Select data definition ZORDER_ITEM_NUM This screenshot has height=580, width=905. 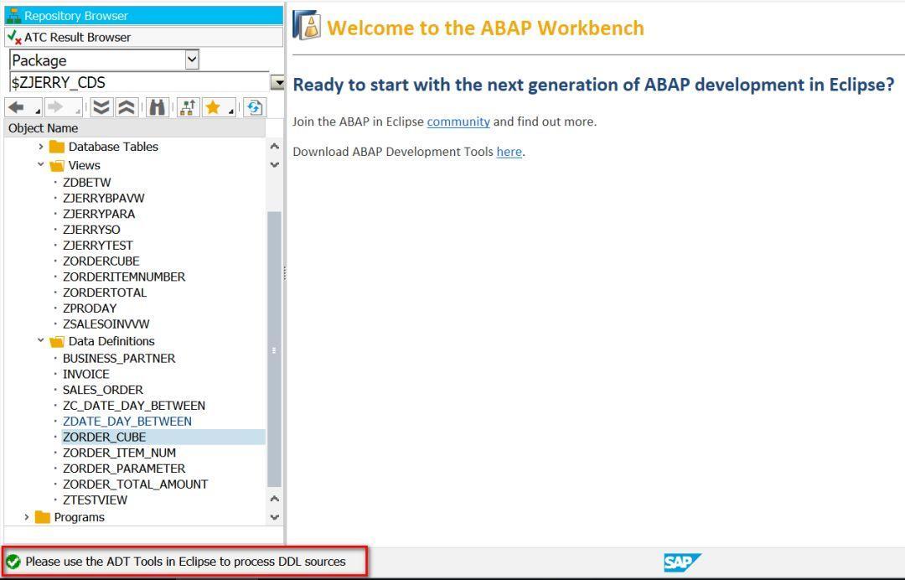120,453
